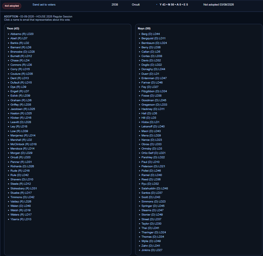The height and width of the screenshot is (256, 263).
Task: Click bill number 2538
Action: [115, 5]
